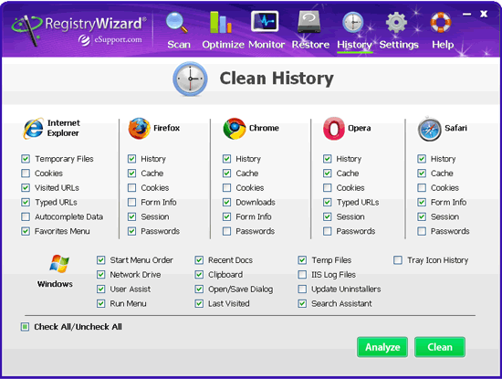The image size is (502, 379).
Task: Enable IIS Log Files checkbox
Action: coord(302,275)
